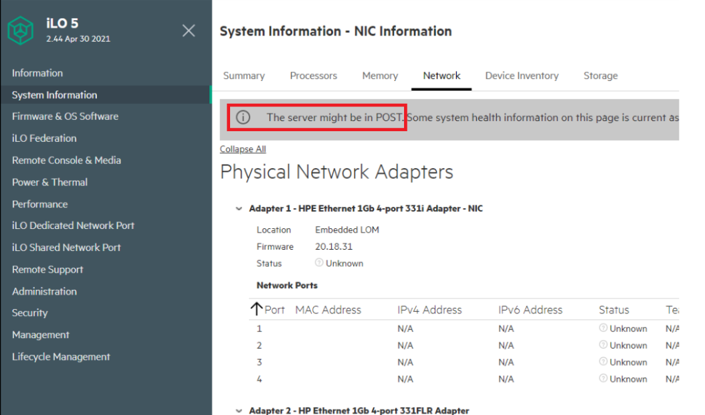Sort by MAC Address column header
Image resolution: width=705 pixels, height=415 pixels.
click(x=328, y=310)
